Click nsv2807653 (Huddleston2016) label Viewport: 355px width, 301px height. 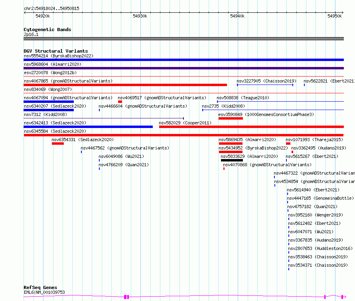[x=320, y=248]
